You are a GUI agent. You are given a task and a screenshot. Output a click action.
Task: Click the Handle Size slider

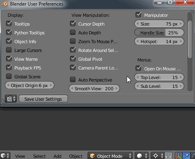(x=159, y=33)
